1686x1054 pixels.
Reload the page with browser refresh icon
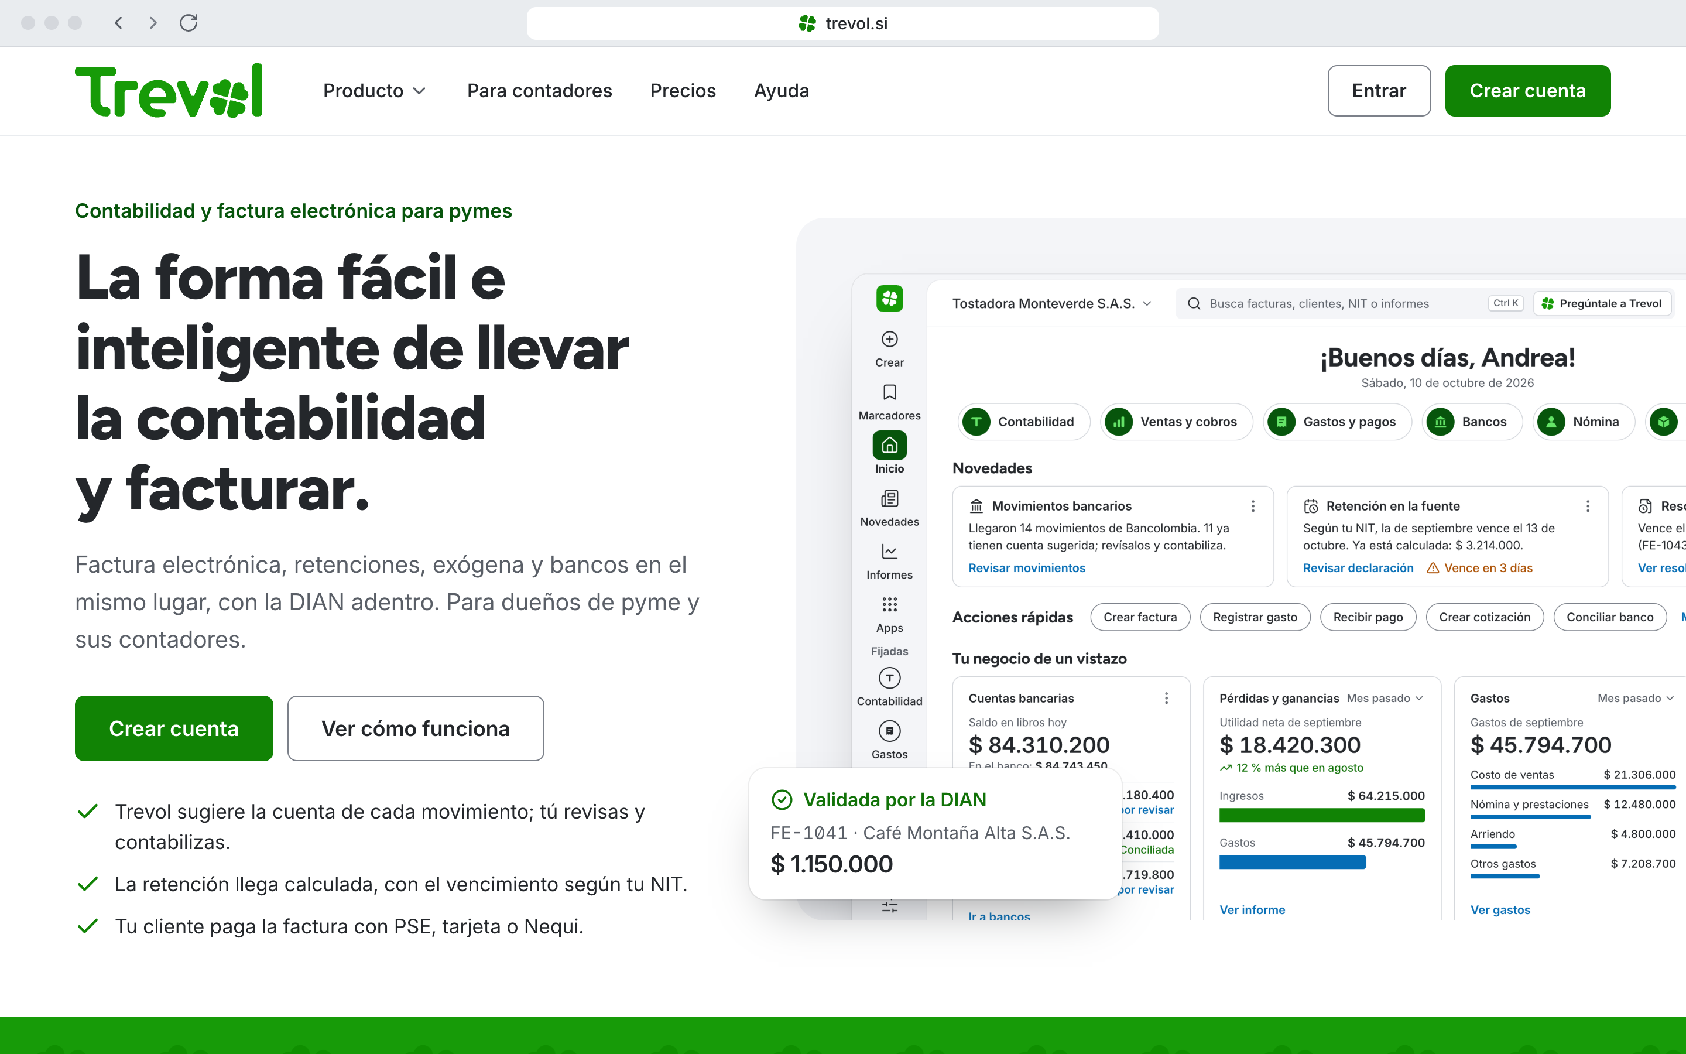point(188,23)
